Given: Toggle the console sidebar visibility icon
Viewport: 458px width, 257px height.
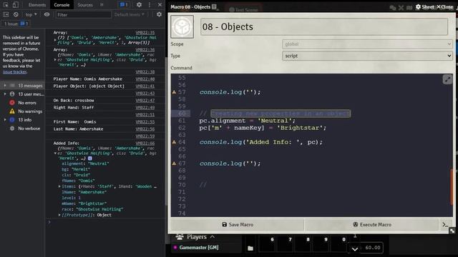Looking at the screenshot, I should [6, 14].
